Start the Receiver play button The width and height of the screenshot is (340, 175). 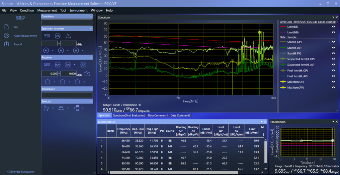coord(83,65)
